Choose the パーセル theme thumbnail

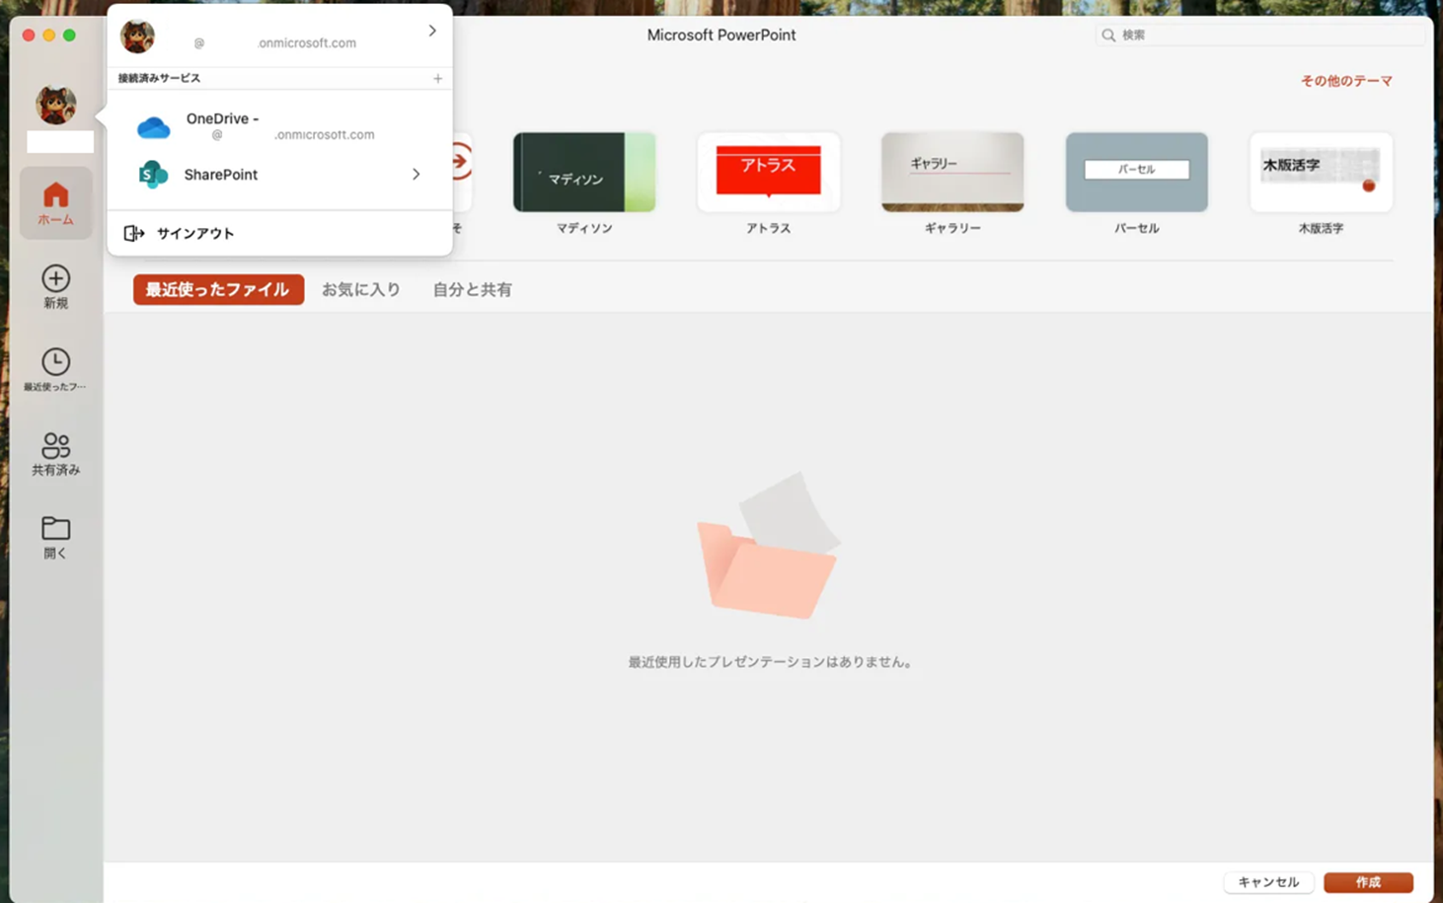pos(1136,172)
